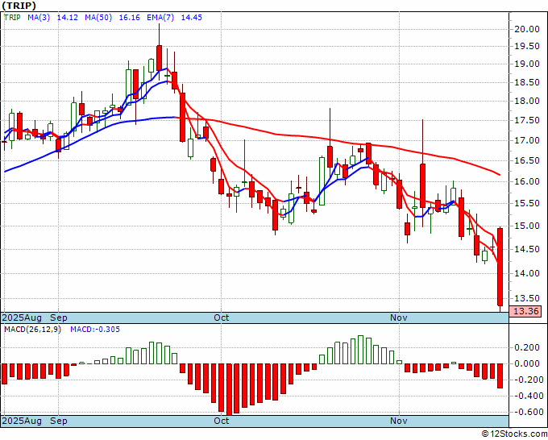The width and height of the screenshot is (548, 440).
Task: Click the EMA(7) legend label
Action: click(x=160, y=17)
